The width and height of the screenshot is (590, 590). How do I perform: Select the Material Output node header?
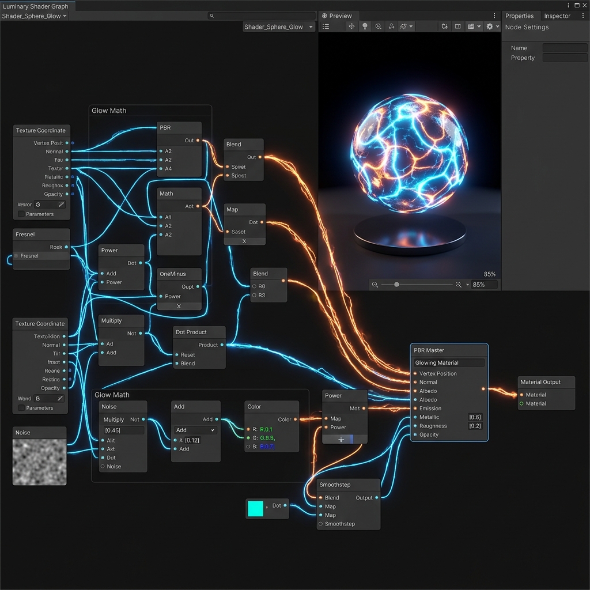546,382
